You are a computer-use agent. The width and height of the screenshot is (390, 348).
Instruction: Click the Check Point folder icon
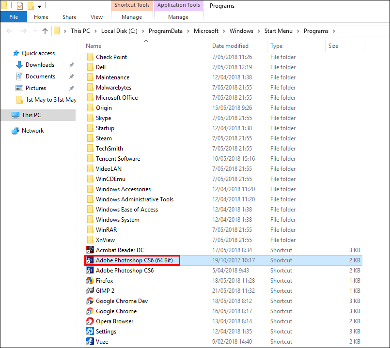point(90,57)
